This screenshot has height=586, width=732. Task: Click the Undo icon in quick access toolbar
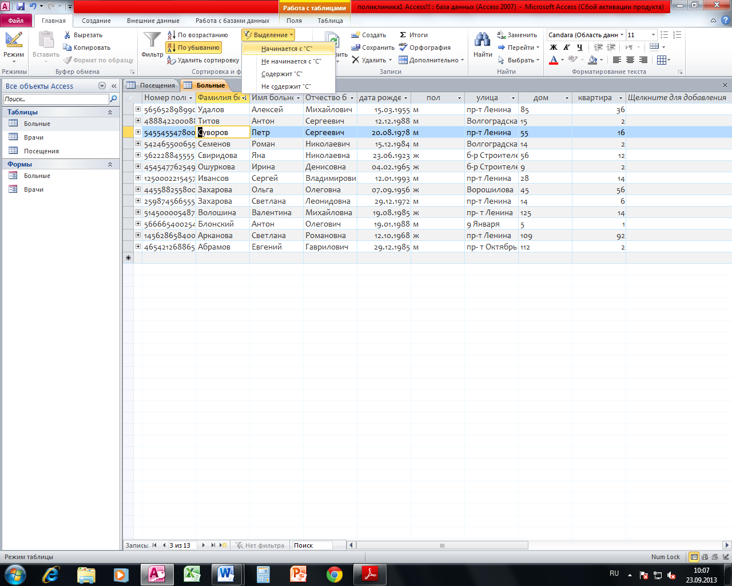point(33,7)
